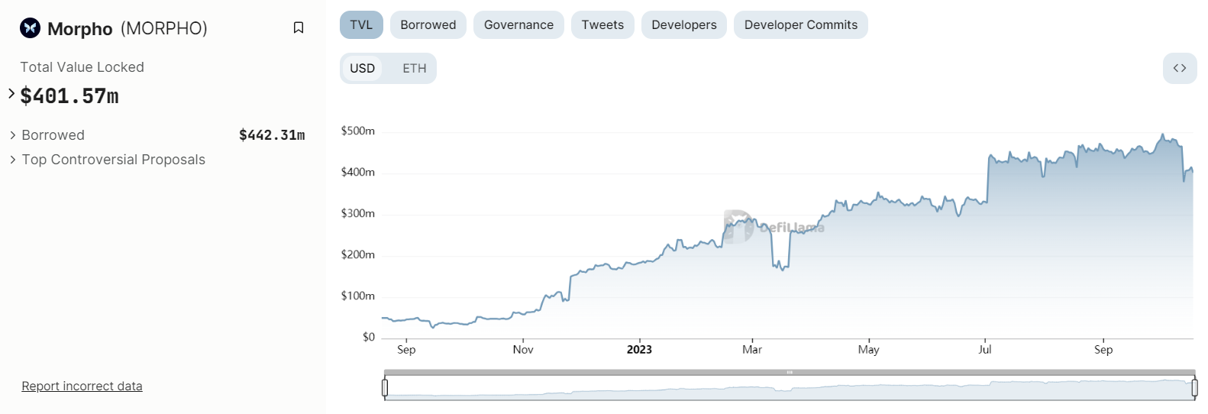Show the Tweets chart series
Image resolution: width=1208 pixels, height=414 pixels.
click(602, 25)
